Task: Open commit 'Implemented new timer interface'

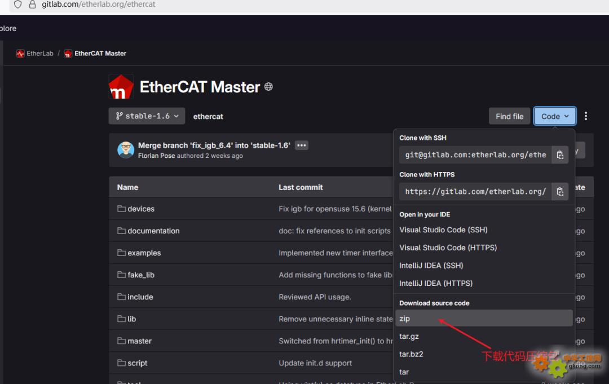Action: 336,253
